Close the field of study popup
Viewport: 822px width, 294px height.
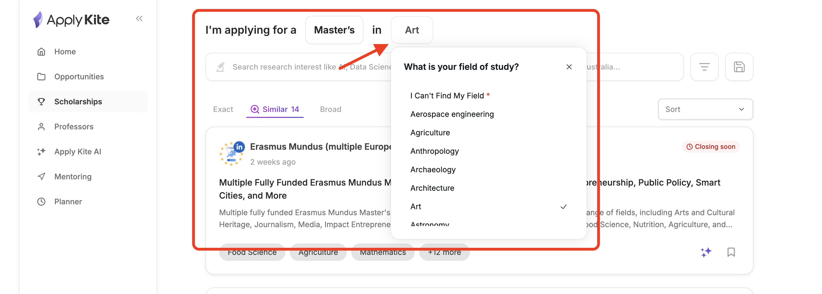pyautogui.click(x=569, y=67)
